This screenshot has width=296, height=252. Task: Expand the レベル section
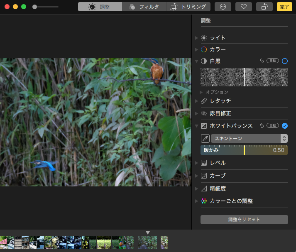(x=196, y=163)
